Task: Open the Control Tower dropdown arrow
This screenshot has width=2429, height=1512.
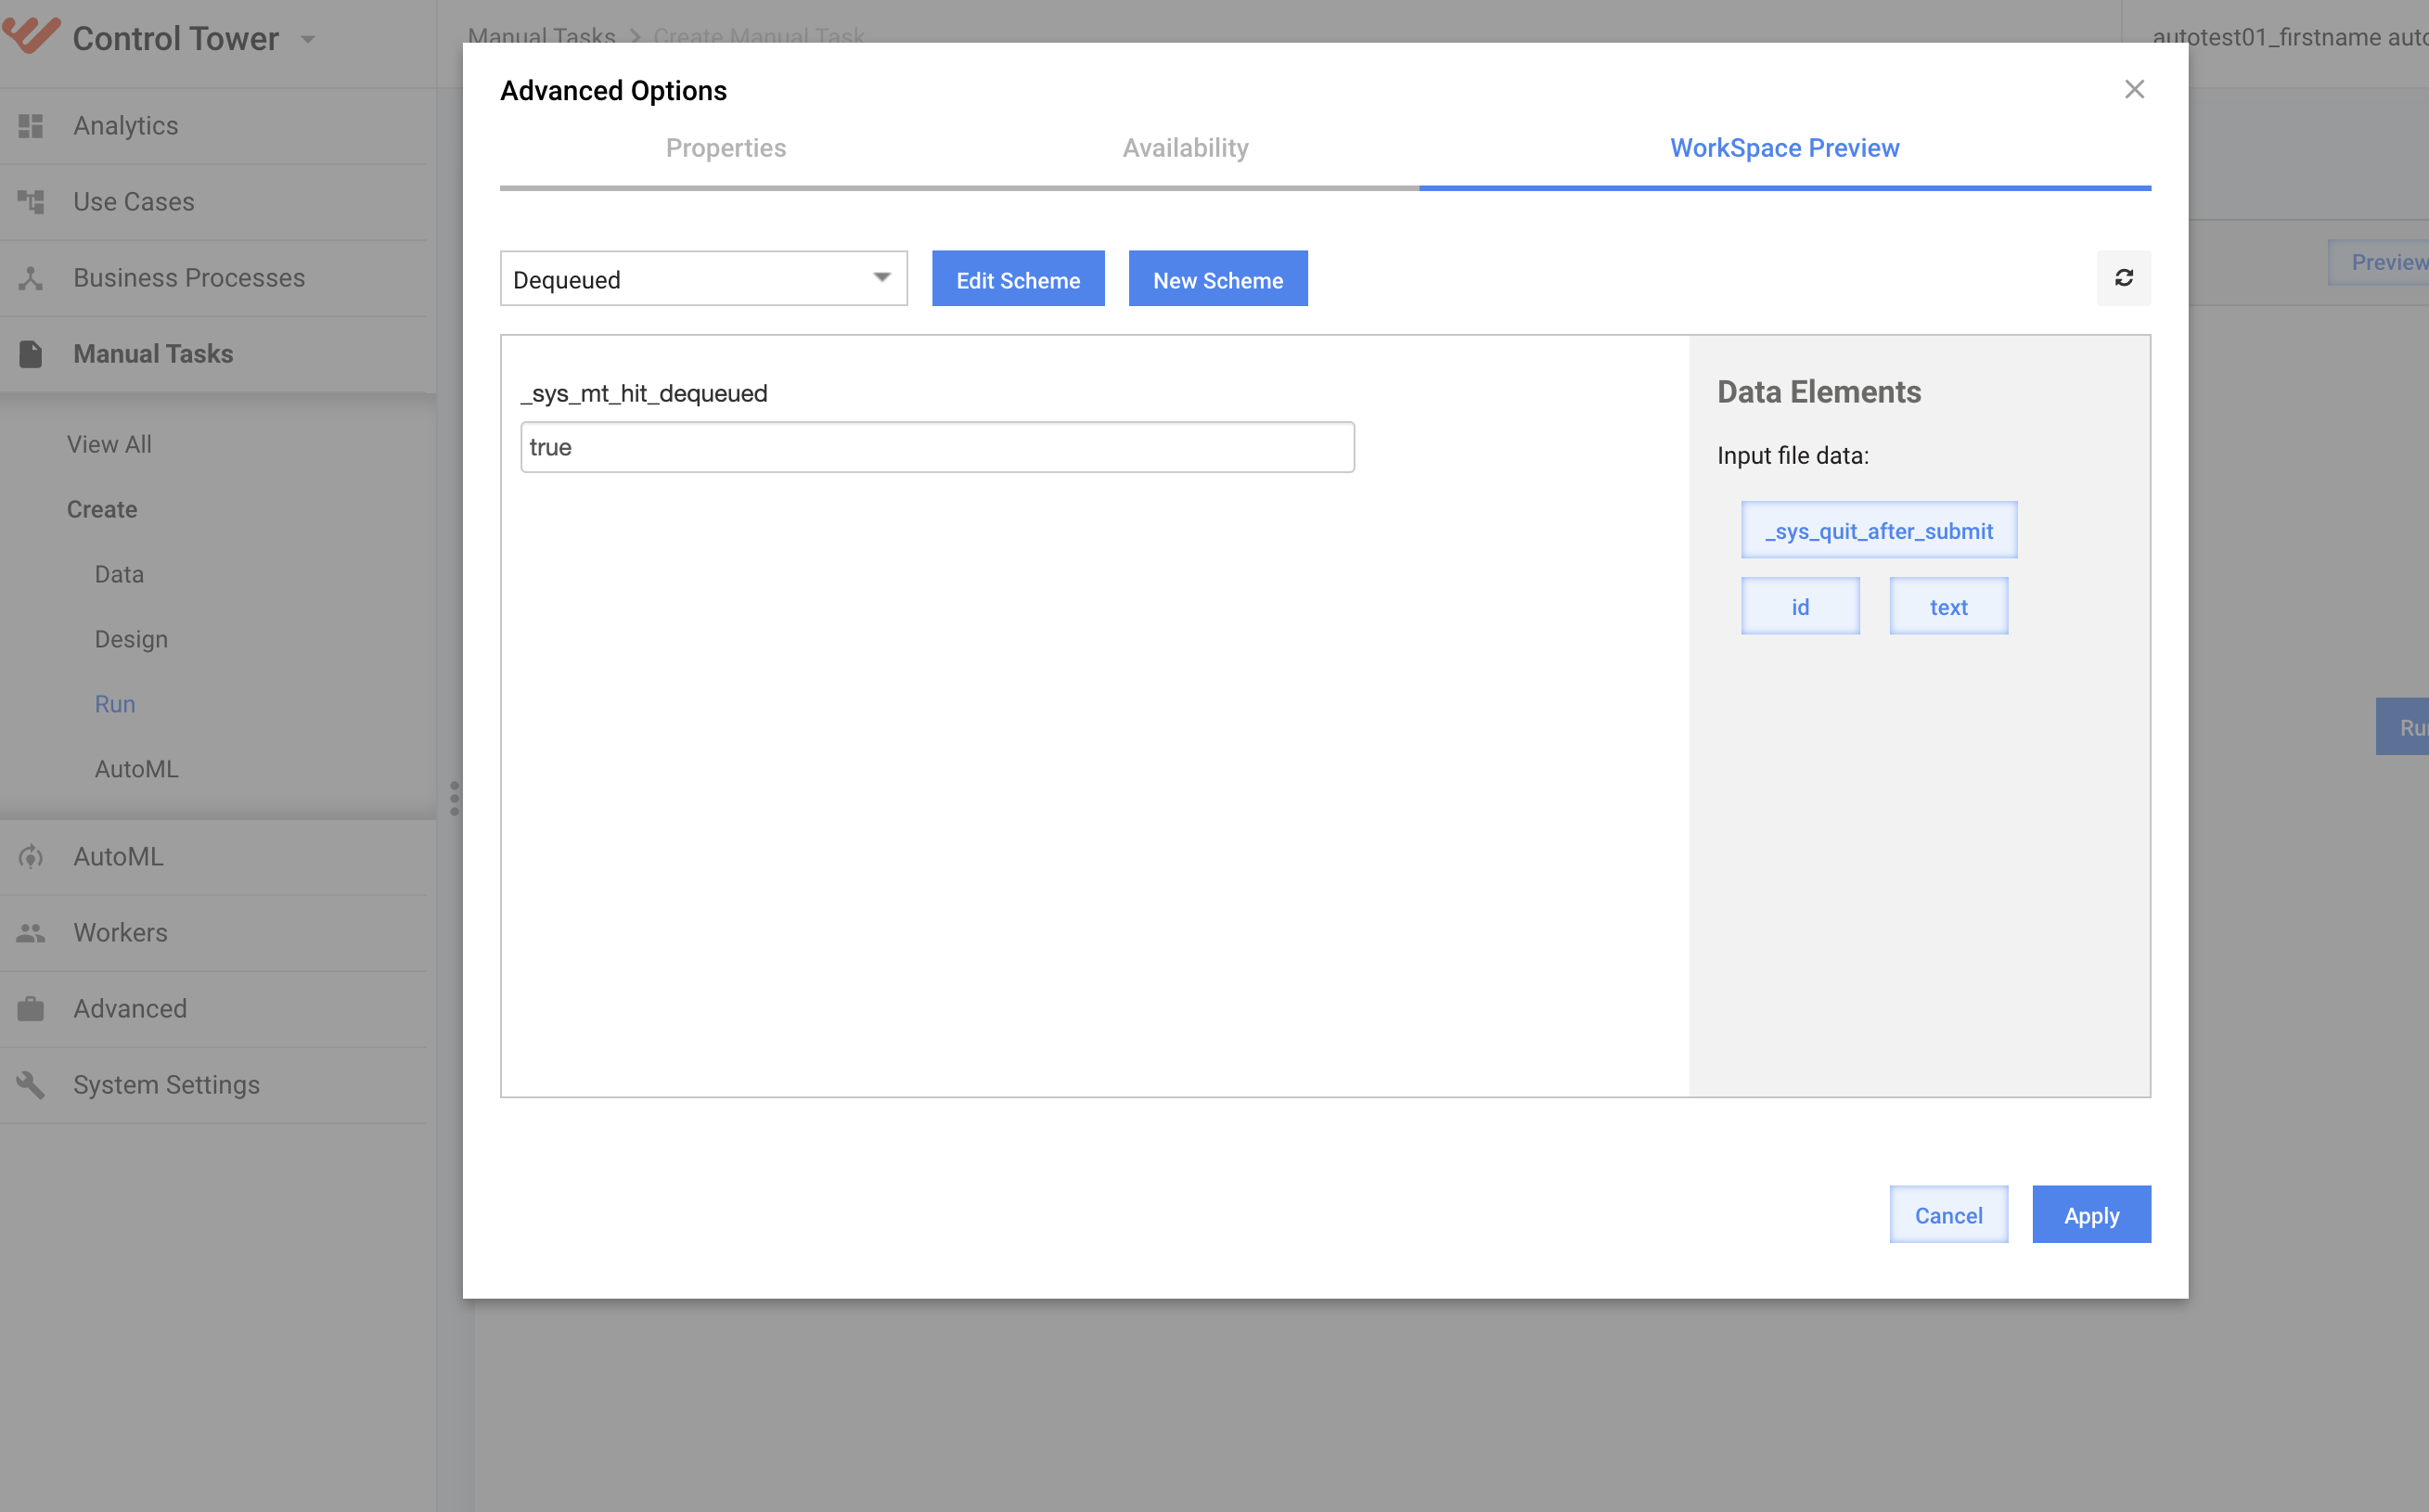Action: [308, 40]
